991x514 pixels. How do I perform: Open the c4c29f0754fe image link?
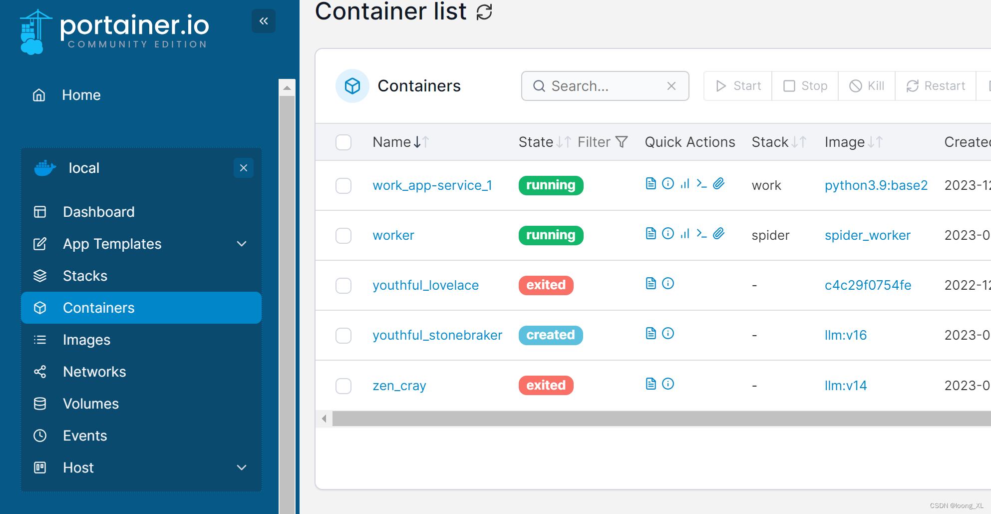click(868, 285)
